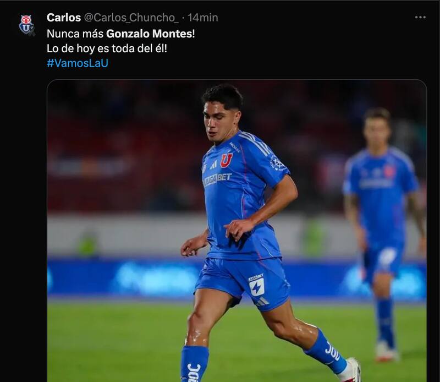The image size is (440, 382).
Task: Click the JugaBet sponsor logo on the shirt
Action: (x=217, y=179)
